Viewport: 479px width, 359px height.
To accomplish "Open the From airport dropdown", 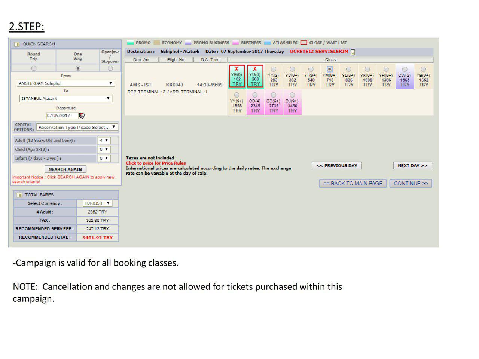I will click(65, 83).
